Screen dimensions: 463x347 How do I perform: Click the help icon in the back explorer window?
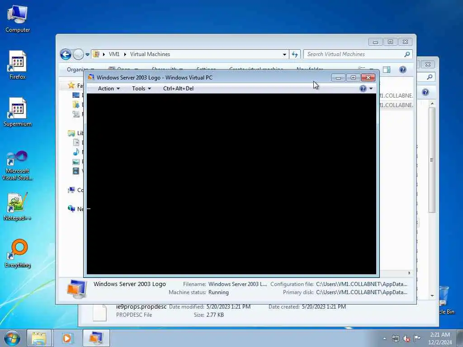(x=425, y=92)
